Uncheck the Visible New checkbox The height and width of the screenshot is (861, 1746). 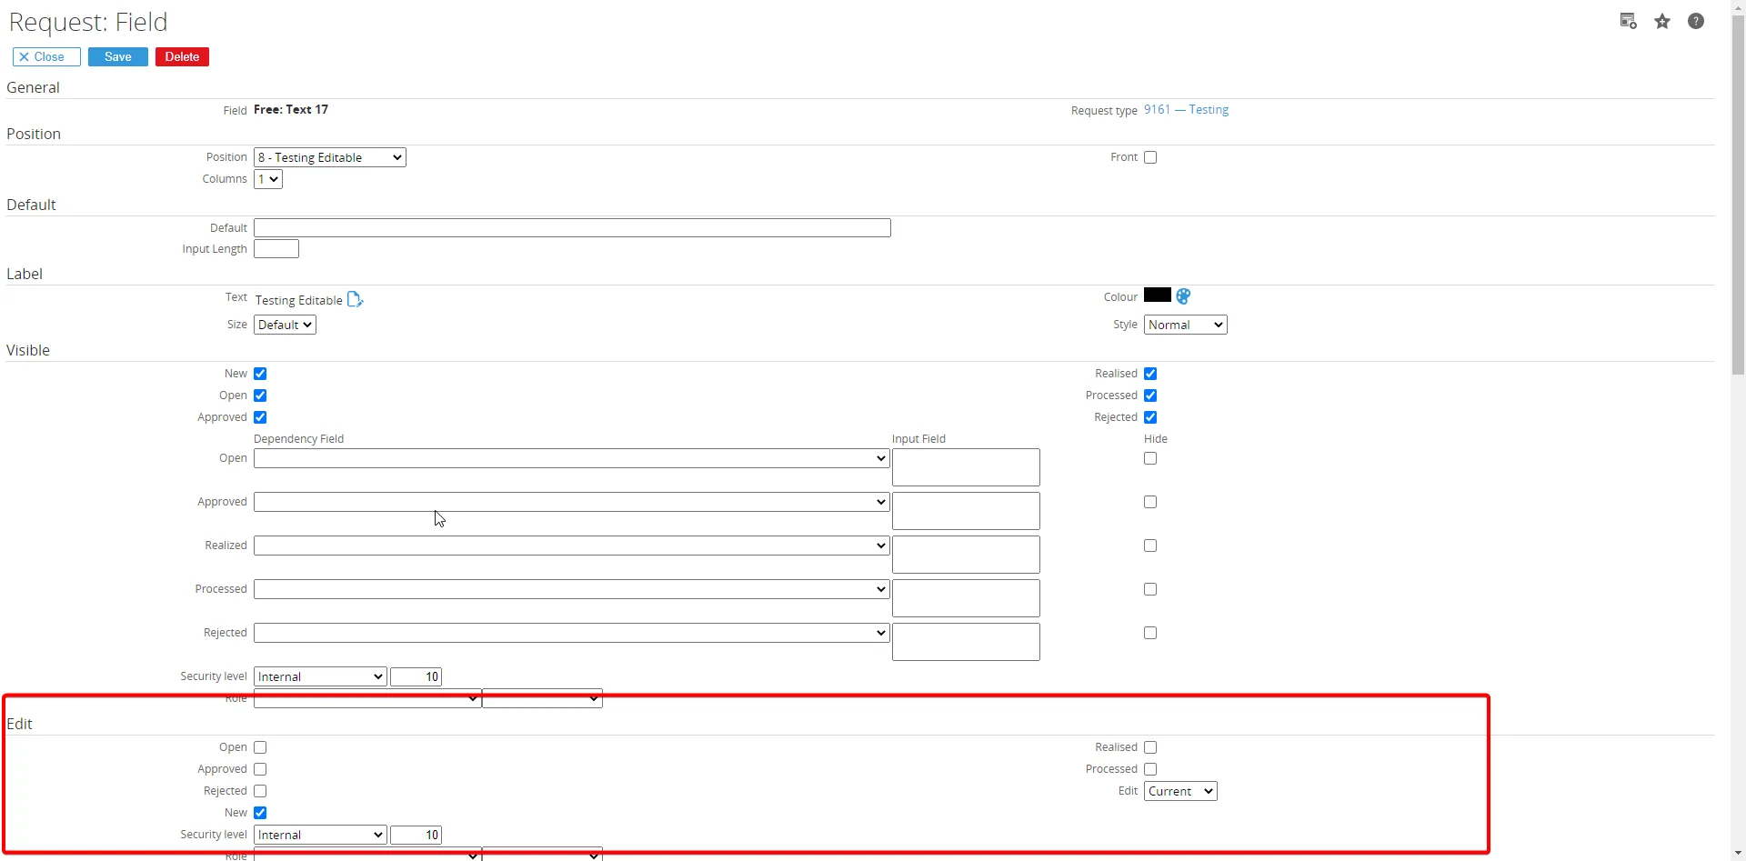[260, 374]
